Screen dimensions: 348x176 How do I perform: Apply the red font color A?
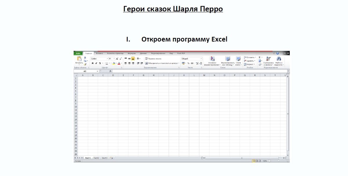click(119, 63)
